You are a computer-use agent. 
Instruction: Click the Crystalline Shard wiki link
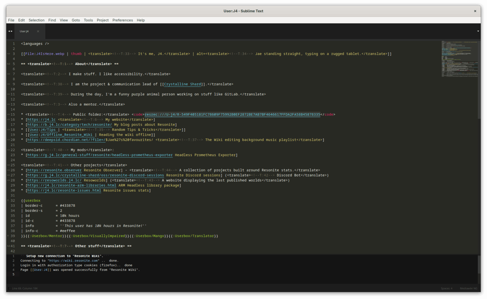click(x=182, y=84)
